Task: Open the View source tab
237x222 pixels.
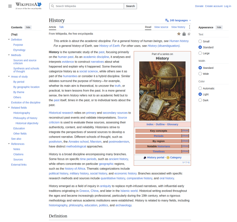Action: pyautogui.click(x=161, y=27)
